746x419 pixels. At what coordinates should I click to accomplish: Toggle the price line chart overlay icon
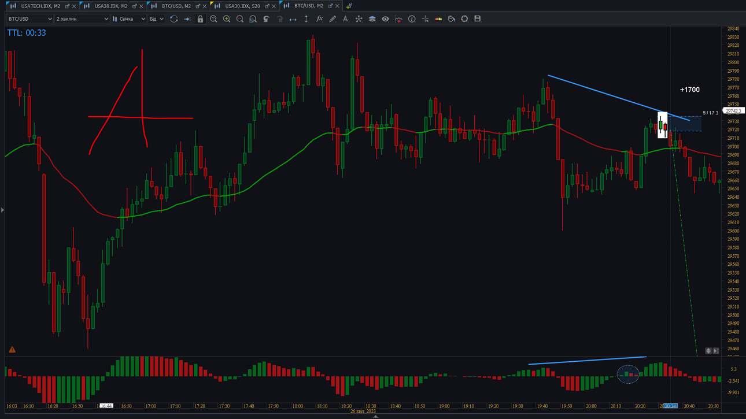click(x=398, y=19)
